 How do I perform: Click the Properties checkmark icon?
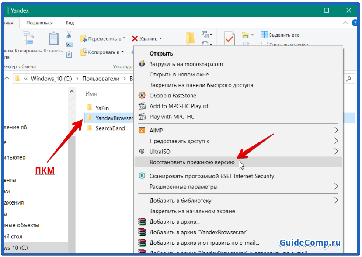click(229, 39)
